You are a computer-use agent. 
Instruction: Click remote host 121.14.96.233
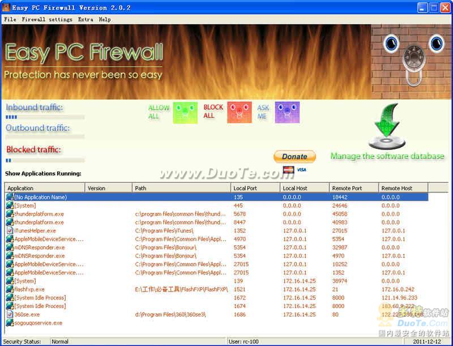[x=399, y=297]
